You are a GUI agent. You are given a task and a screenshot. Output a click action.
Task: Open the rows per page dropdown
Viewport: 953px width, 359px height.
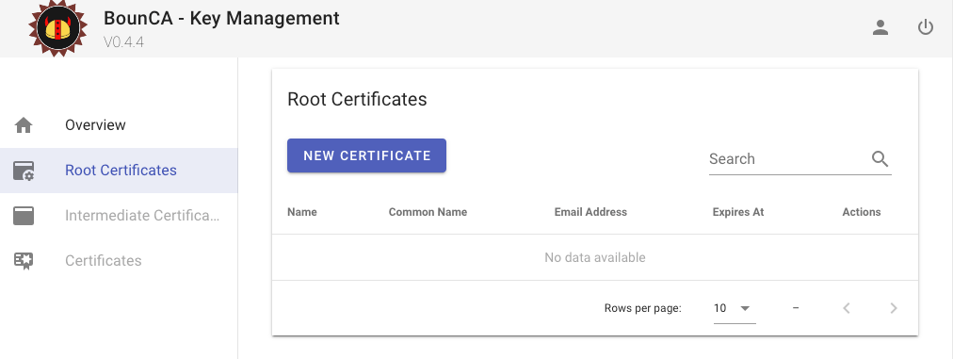tap(735, 308)
